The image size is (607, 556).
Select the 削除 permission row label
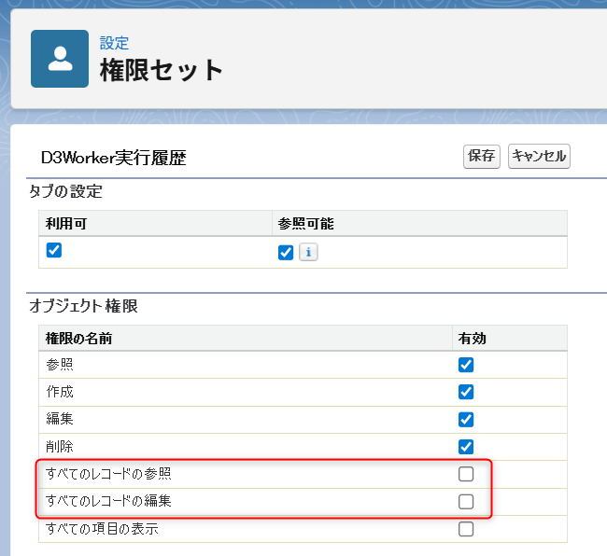[x=60, y=447]
